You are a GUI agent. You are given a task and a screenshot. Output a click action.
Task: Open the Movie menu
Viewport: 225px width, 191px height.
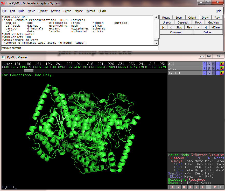(31, 11)
